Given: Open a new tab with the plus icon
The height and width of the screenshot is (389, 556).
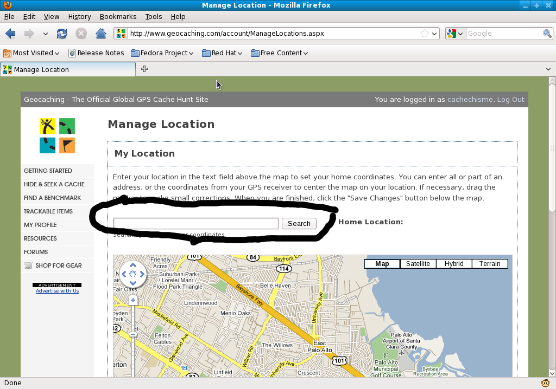Looking at the screenshot, I should pyautogui.click(x=144, y=69).
